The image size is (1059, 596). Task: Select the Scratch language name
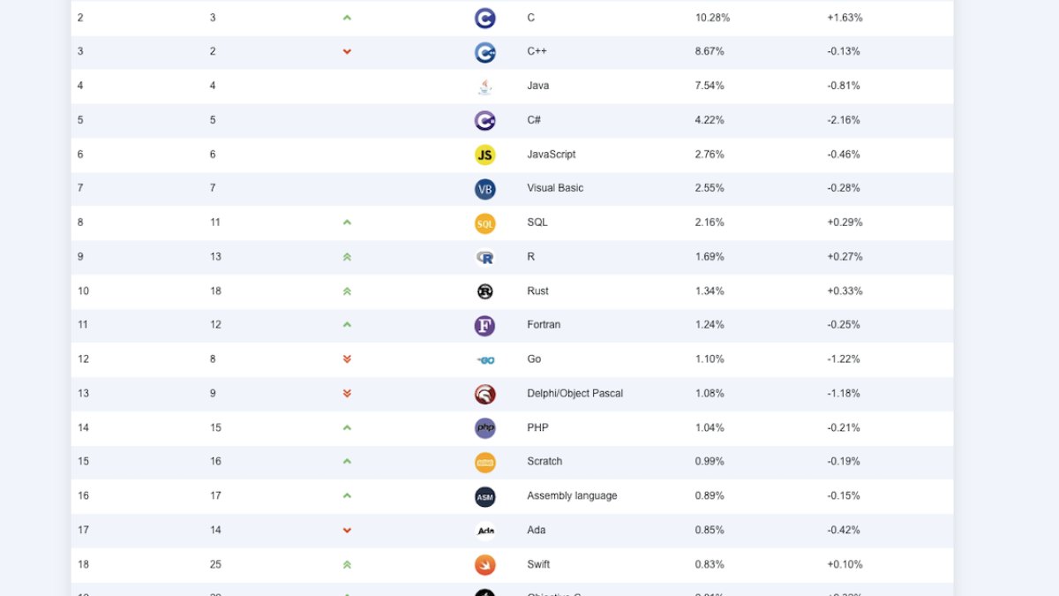[545, 462]
